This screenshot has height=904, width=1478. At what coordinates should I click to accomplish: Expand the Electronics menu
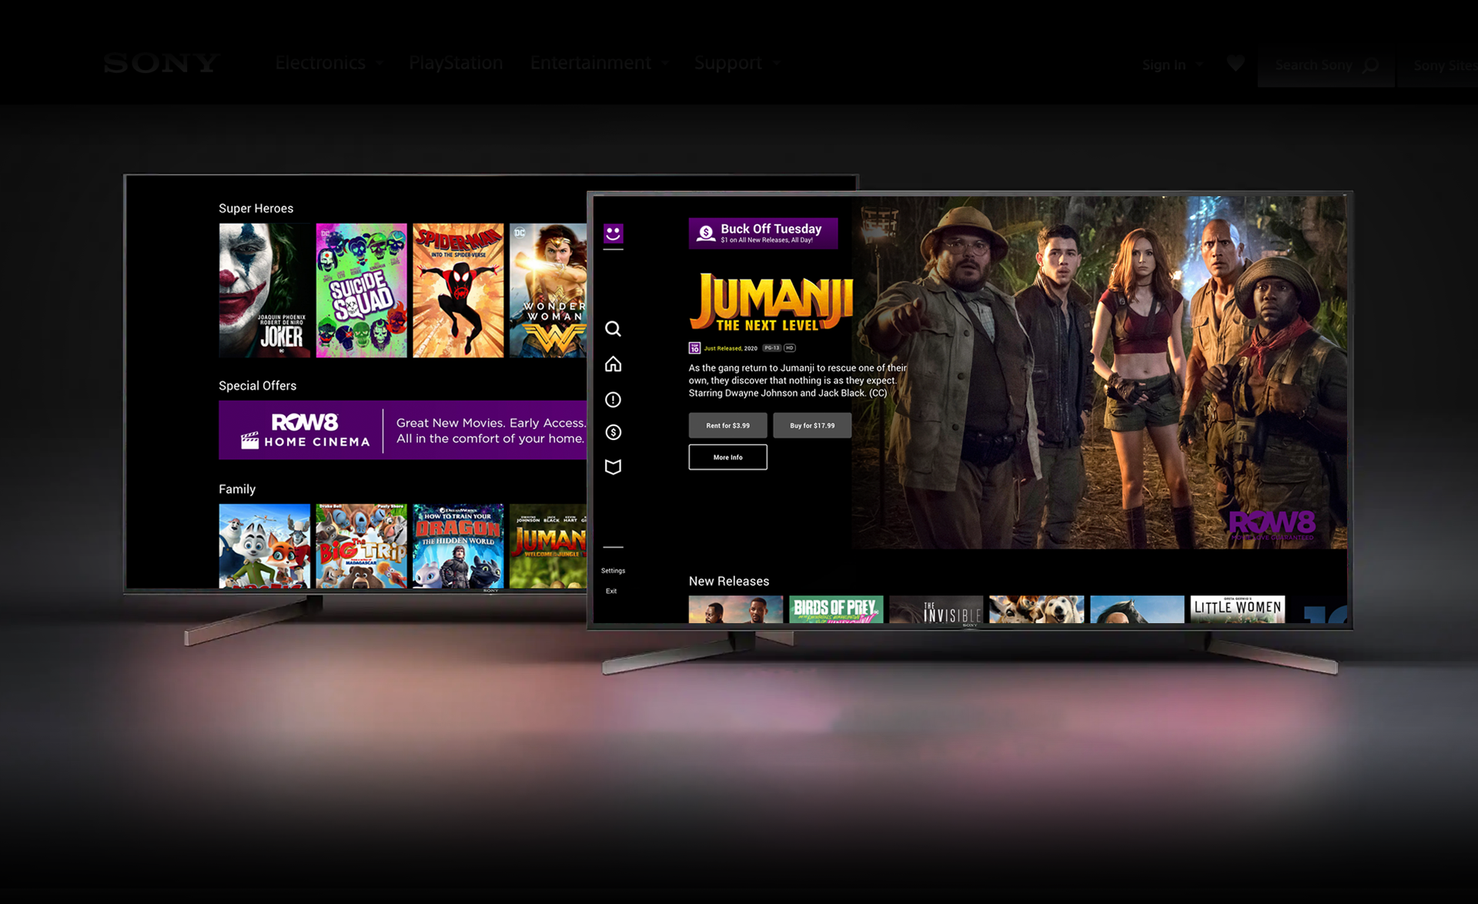(329, 63)
